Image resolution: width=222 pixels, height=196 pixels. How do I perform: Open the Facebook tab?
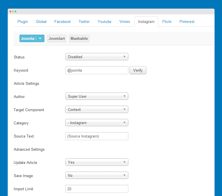62,21
